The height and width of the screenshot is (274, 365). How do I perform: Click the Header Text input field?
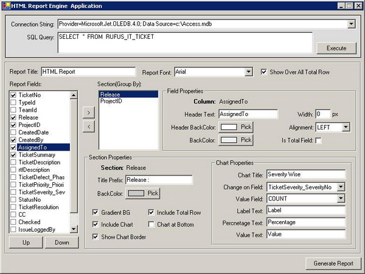[248, 114]
